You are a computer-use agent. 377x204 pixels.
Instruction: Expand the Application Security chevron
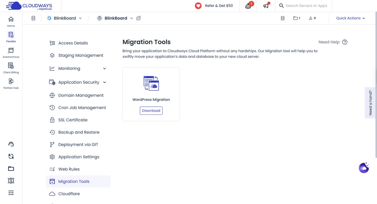click(x=105, y=82)
